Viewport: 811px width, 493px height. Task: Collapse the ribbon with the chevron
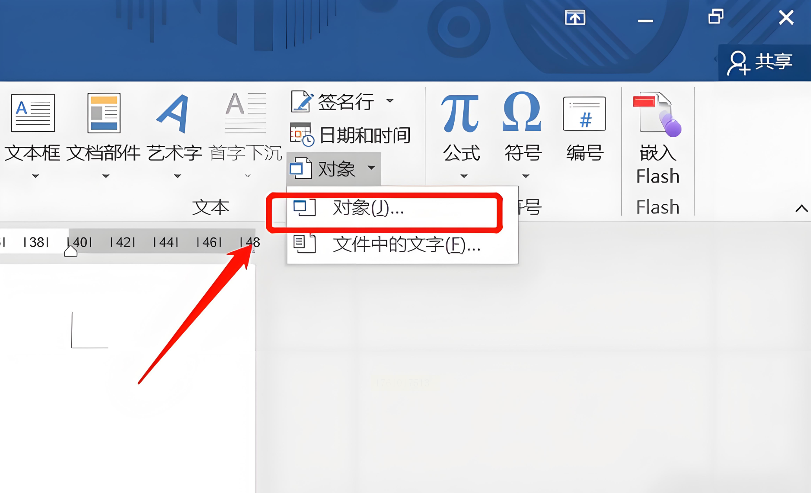point(801,208)
